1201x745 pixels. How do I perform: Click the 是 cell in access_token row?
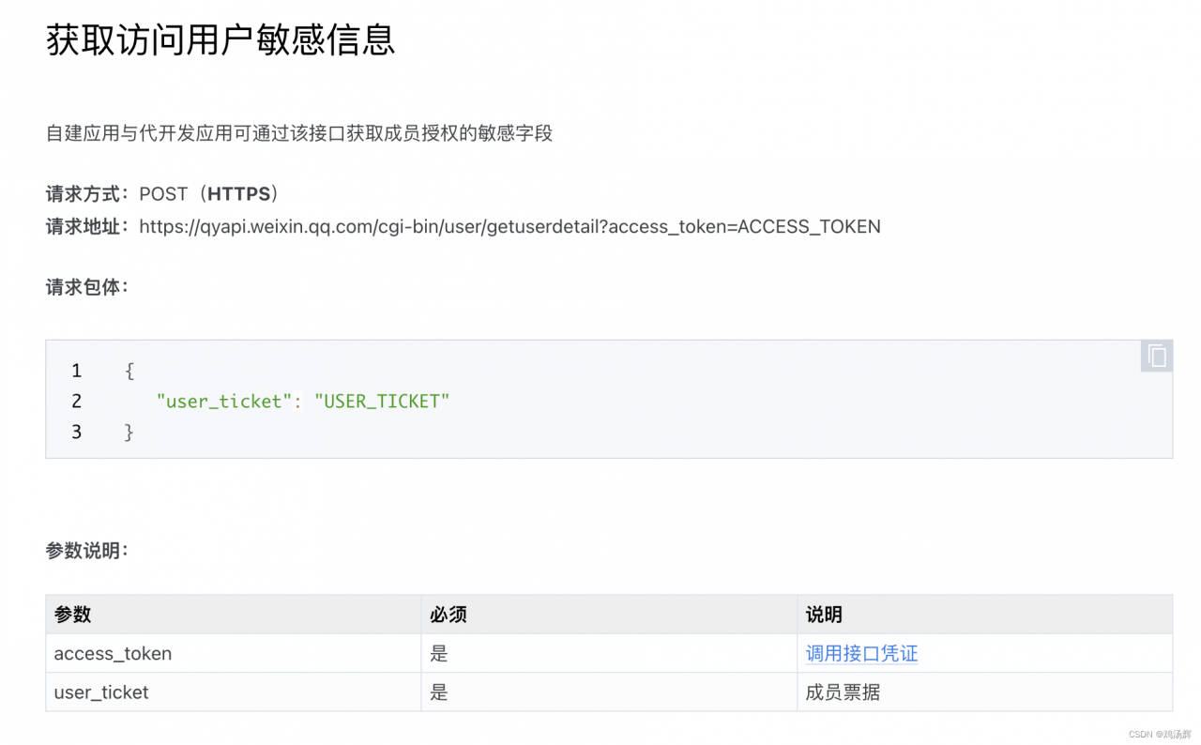tap(439, 653)
